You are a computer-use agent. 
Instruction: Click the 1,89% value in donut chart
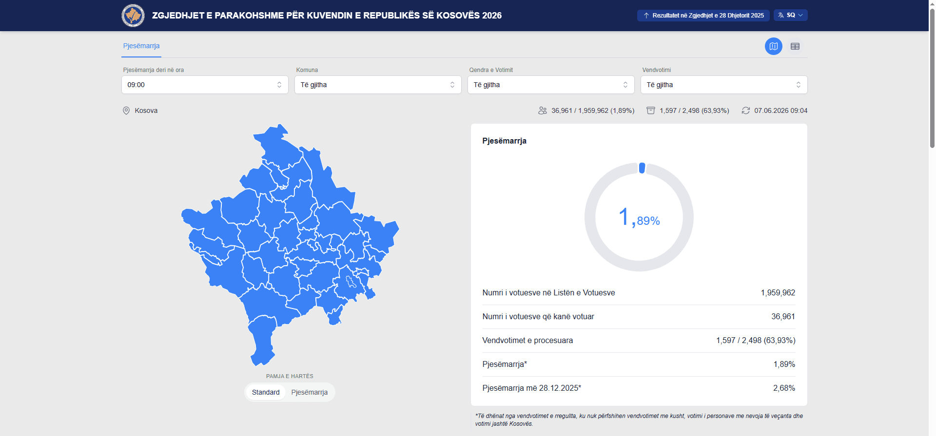click(x=639, y=218)
